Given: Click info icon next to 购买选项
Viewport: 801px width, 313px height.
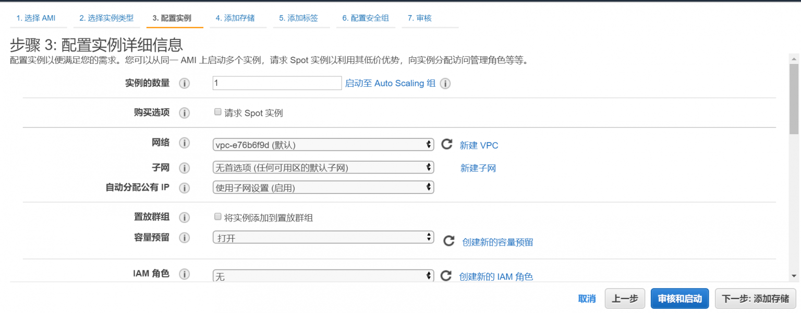Looking at the screenshot, I should 184,113.
